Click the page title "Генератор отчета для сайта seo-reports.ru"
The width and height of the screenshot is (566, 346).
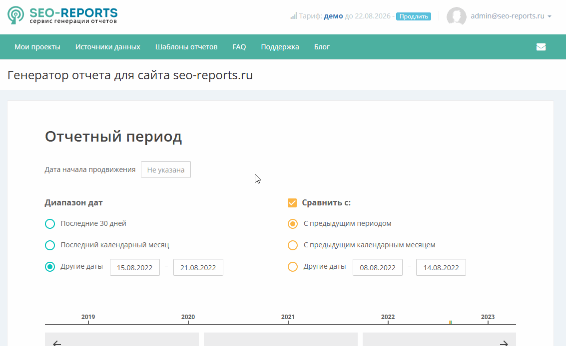coord(130,75)
